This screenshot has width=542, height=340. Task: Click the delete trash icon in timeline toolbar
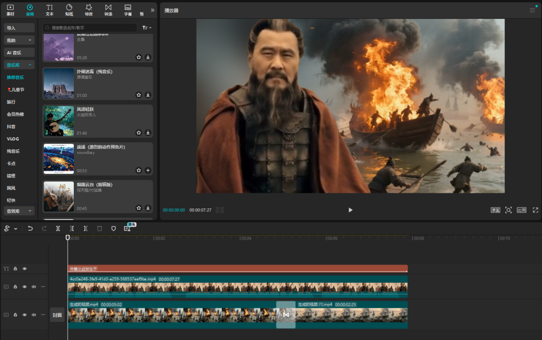pos(99,229)
